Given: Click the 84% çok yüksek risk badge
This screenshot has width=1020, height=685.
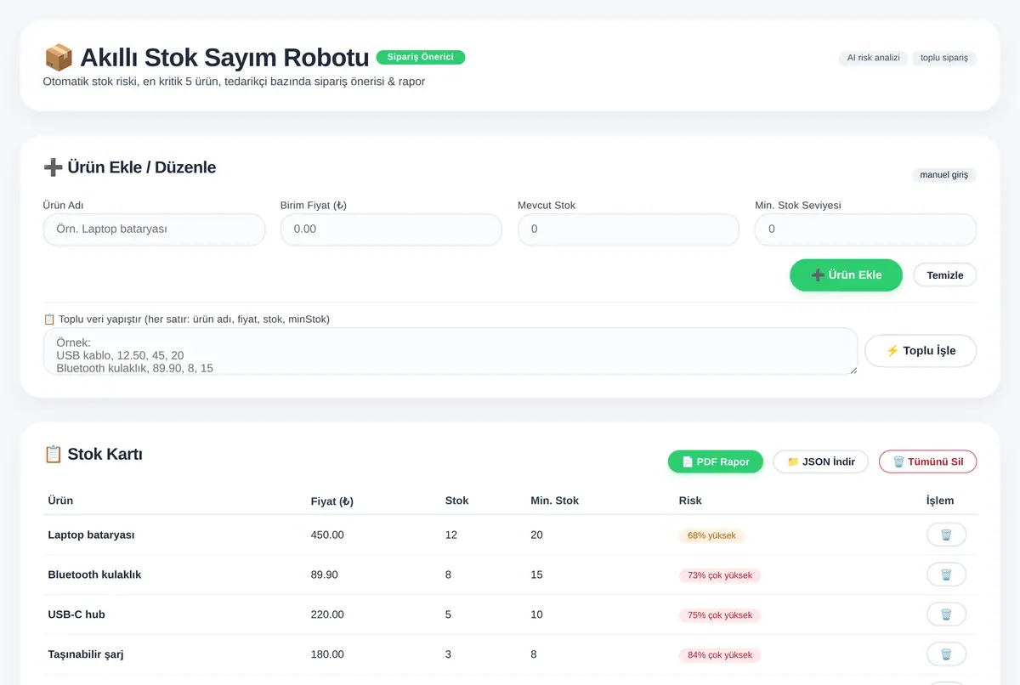Looking at the screenshot, I should [x=720, y=655].
